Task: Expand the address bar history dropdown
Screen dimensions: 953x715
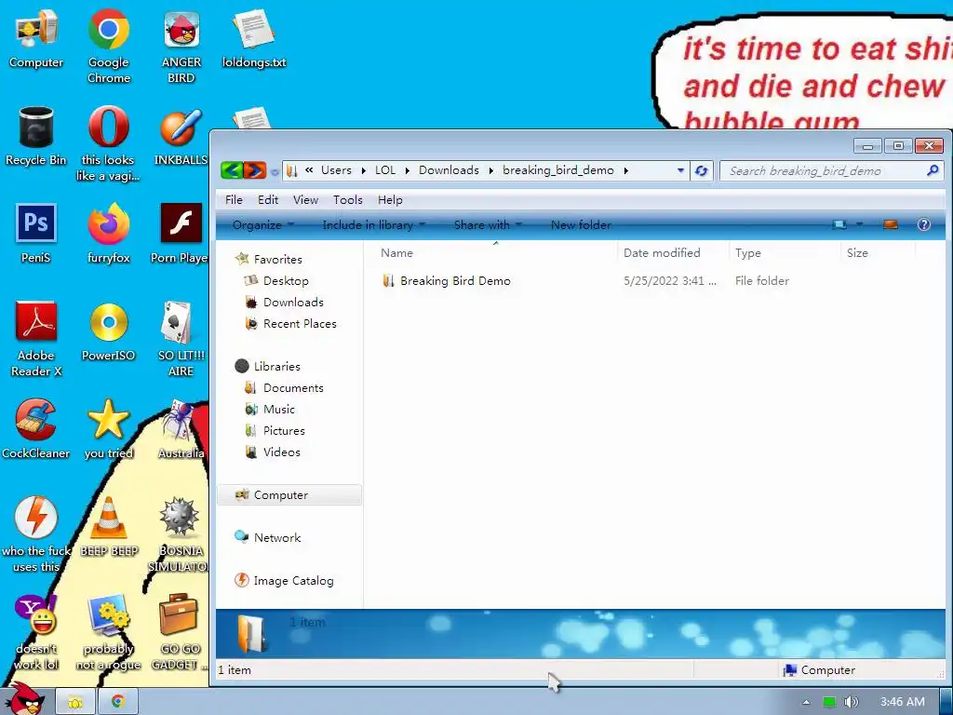Action: click(x=680, y=171)
